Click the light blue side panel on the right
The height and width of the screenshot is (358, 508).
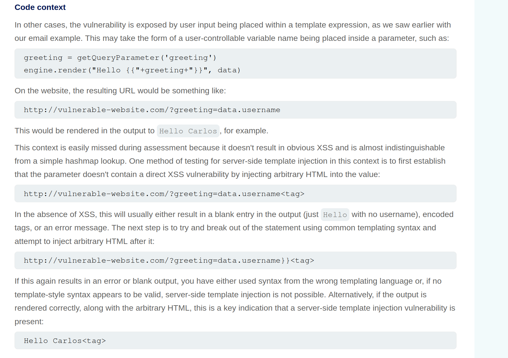pos(491,179)
